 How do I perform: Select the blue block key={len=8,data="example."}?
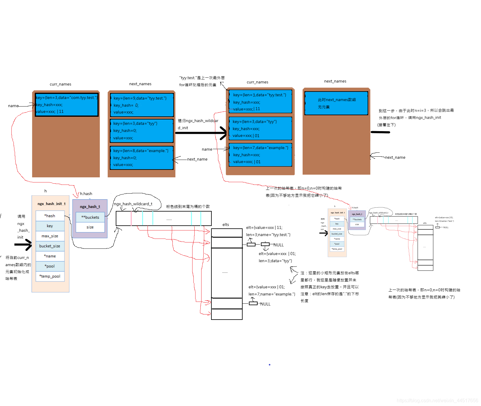[142, 158]
